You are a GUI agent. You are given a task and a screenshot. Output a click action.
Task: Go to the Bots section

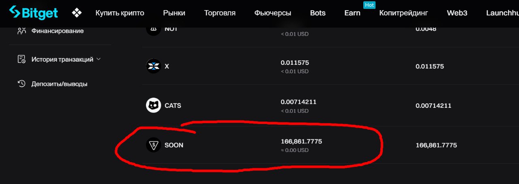coord(317,13)
